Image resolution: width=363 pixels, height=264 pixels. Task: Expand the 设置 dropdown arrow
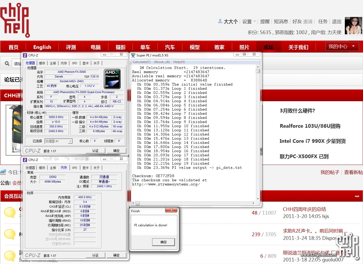[x=255, y=22]
